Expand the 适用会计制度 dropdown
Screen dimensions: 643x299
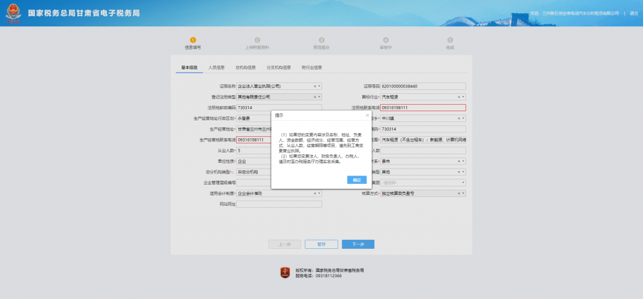320,193
